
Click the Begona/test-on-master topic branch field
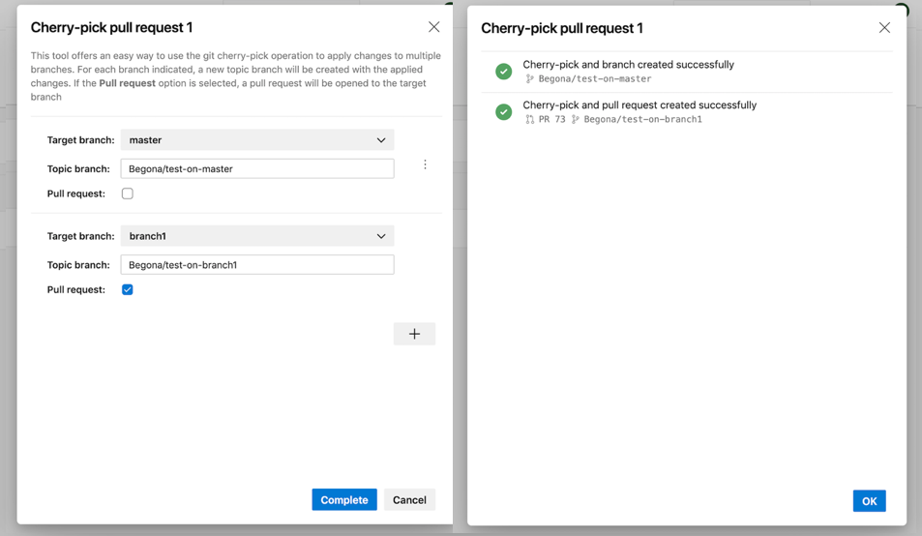(x=257, y=168)
